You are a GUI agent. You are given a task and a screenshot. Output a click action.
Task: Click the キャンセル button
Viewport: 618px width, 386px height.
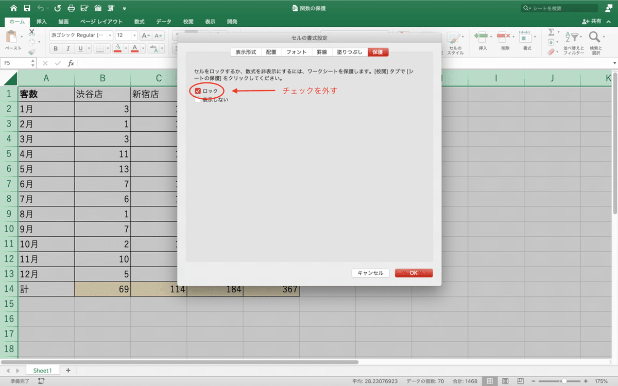click(370, 273)
